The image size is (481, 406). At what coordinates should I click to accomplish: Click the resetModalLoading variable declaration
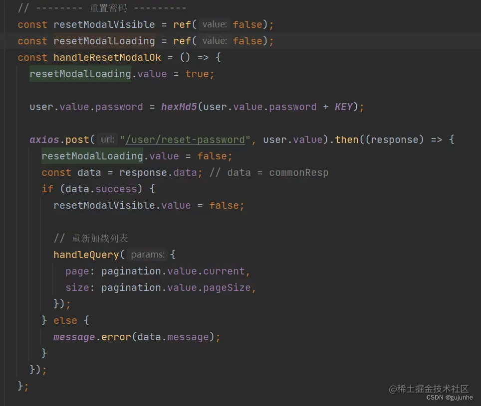(104, 41)
